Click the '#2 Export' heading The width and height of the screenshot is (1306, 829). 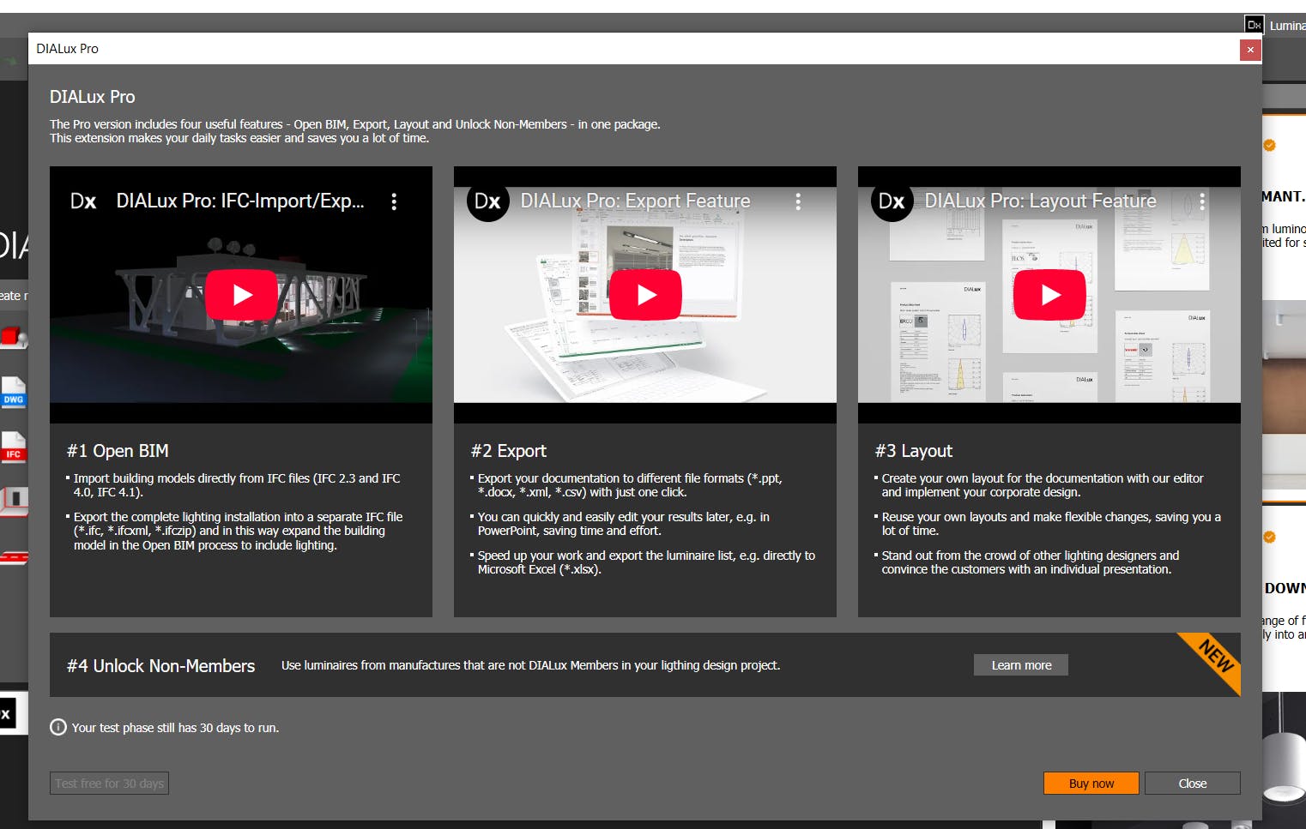coord(509,451)
